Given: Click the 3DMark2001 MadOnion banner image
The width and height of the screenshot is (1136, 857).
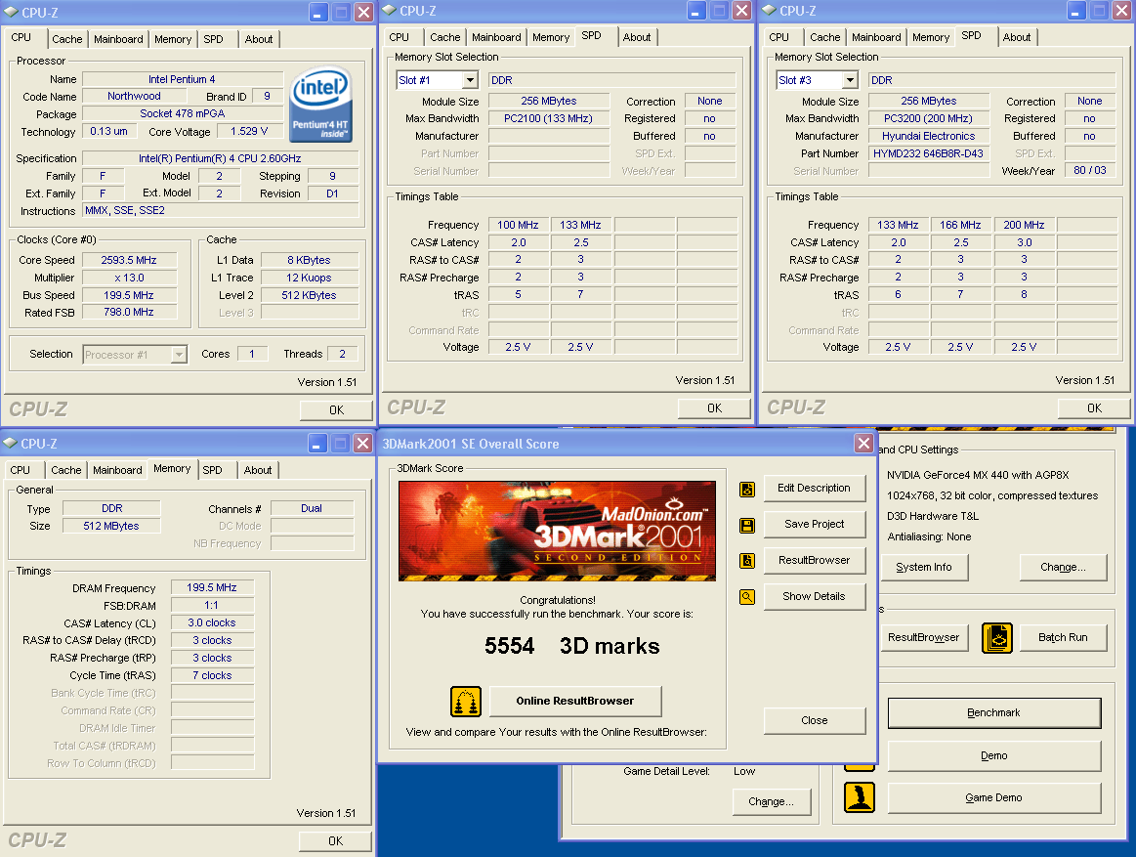Looking at the screenshot, I should 557,531.
